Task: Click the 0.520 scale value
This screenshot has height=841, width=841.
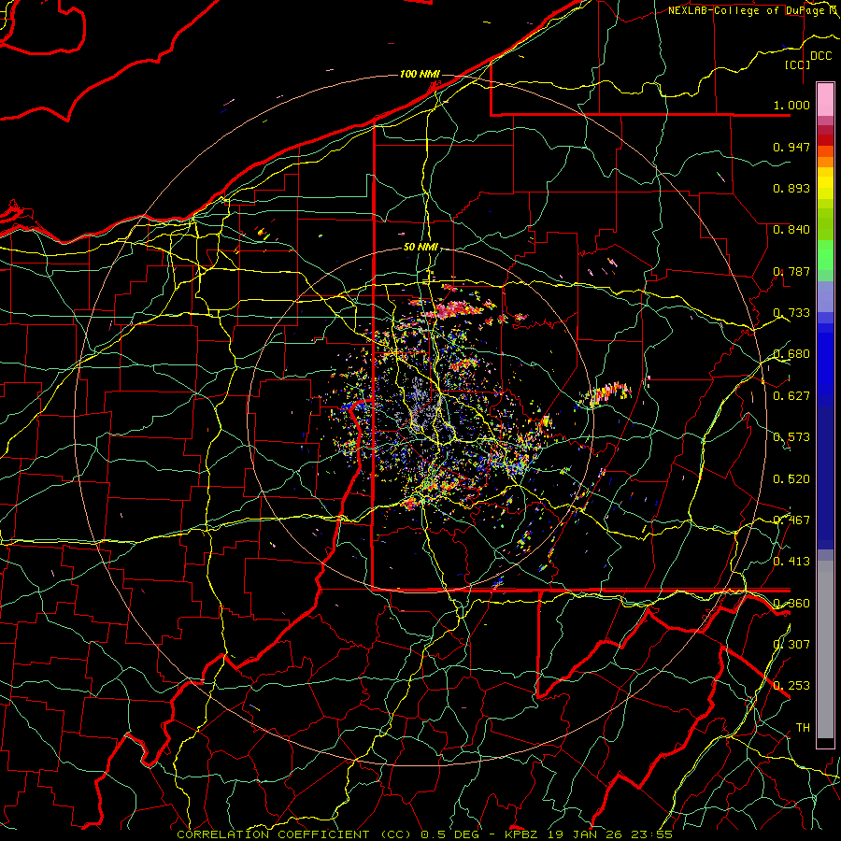Action: click(791, 479)
